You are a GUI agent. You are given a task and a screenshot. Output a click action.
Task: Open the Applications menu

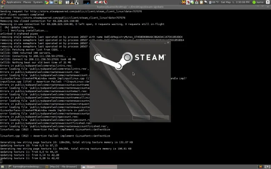tap(13, 2)
